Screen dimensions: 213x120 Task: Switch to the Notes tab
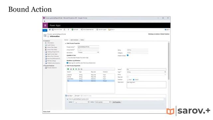82,40
